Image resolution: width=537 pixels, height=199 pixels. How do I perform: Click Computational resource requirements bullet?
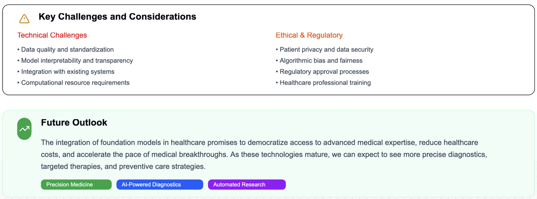(73, 83)
